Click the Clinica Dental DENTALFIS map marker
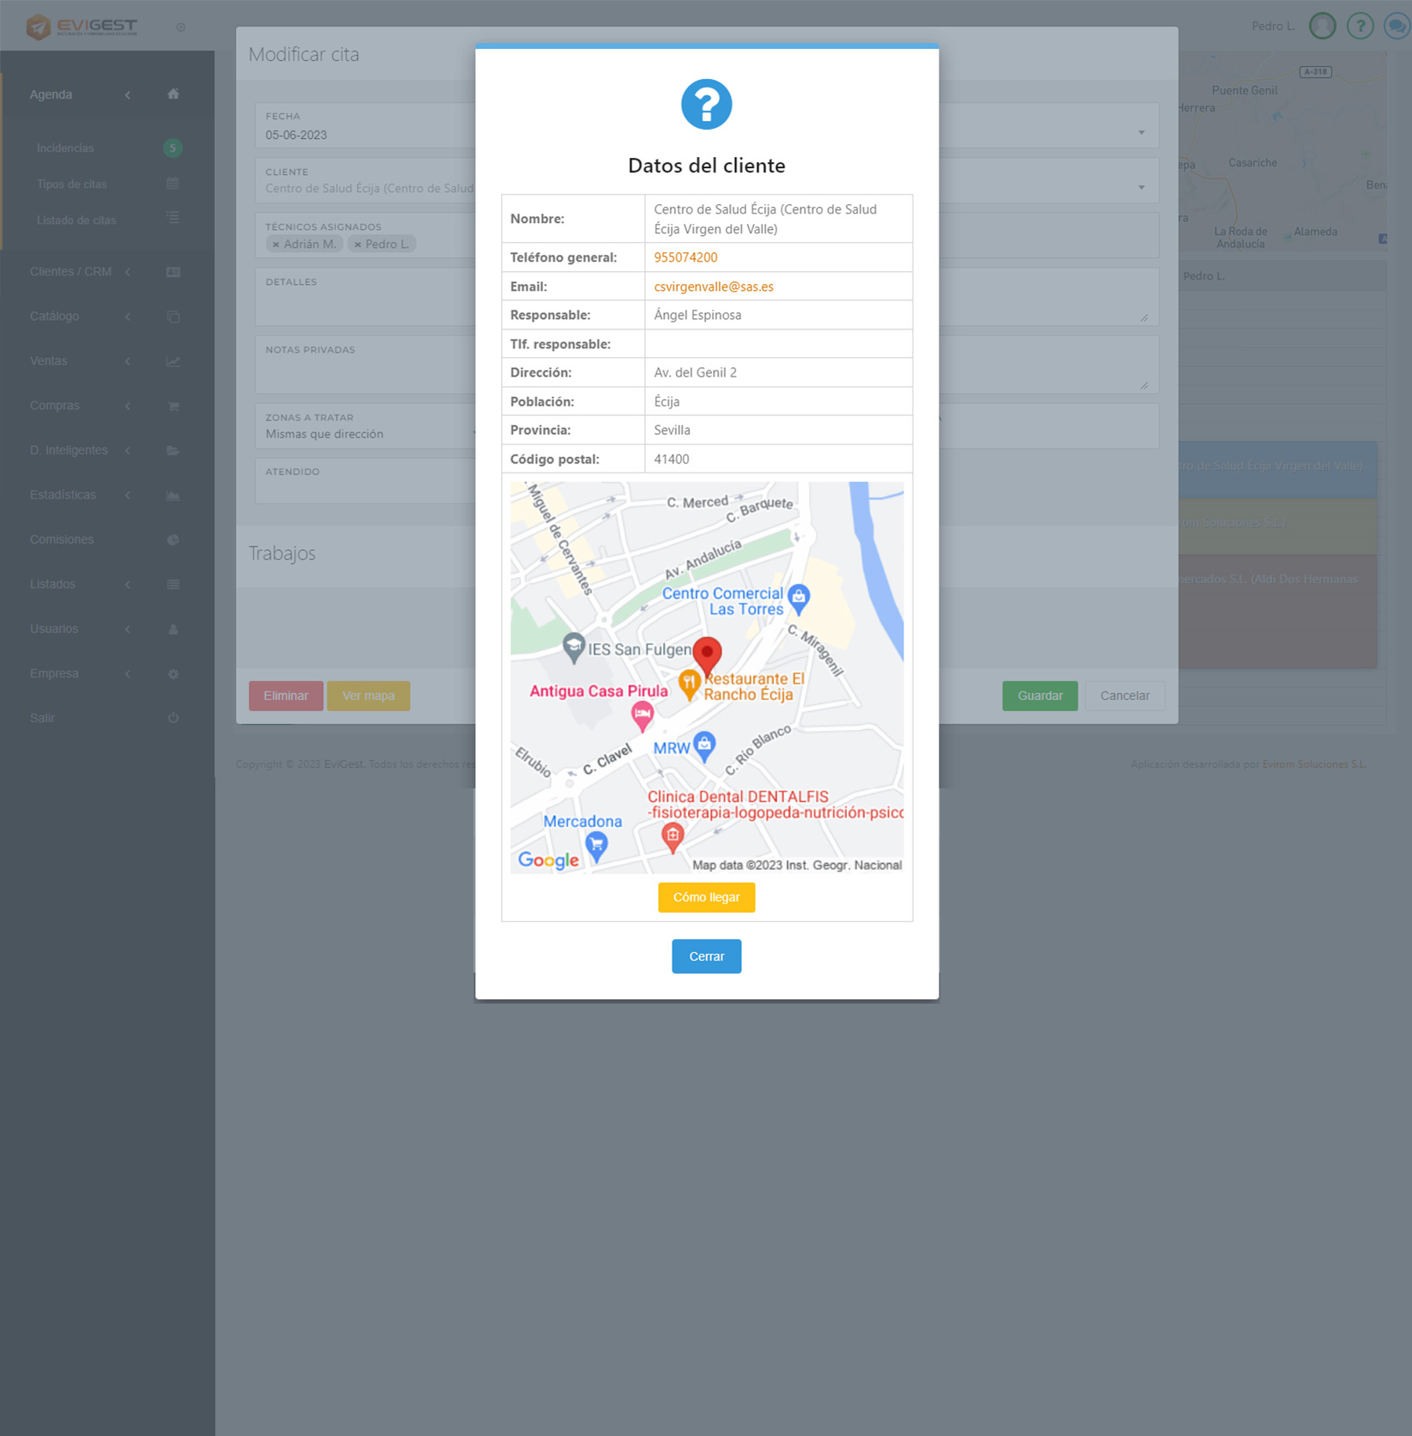 (x=673, y=837)
